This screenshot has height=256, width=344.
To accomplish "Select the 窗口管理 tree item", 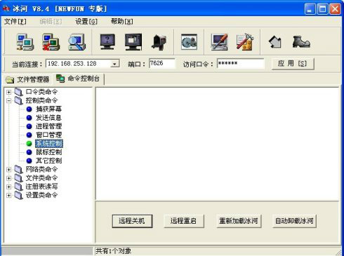I will [48, 135].
